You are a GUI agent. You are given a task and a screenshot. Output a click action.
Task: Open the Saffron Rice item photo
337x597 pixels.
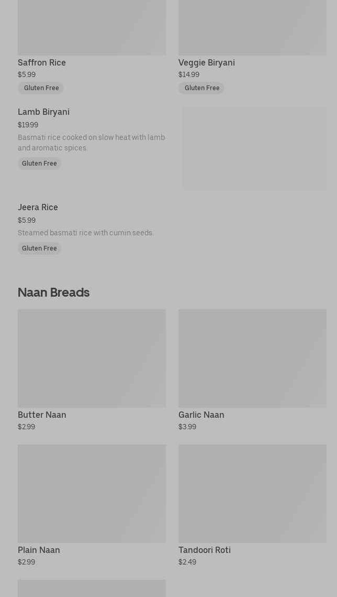(x=92, y=27)
